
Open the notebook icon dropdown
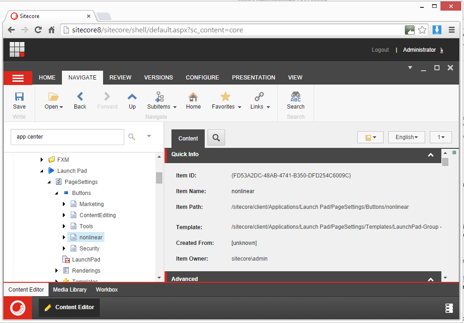(370, 137)
